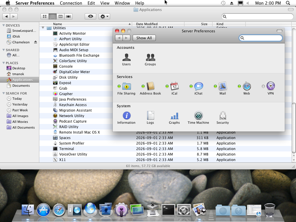
Task: Open iChat service settings
Action: [198, 88]
